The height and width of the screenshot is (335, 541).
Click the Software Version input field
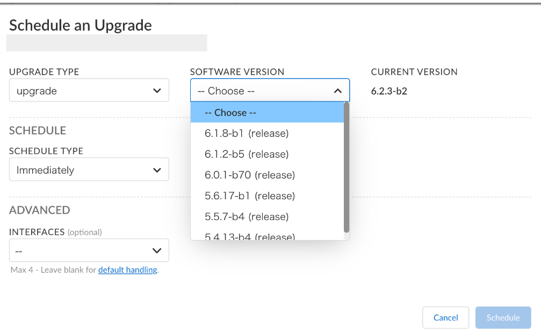click(x=258, y=90)
